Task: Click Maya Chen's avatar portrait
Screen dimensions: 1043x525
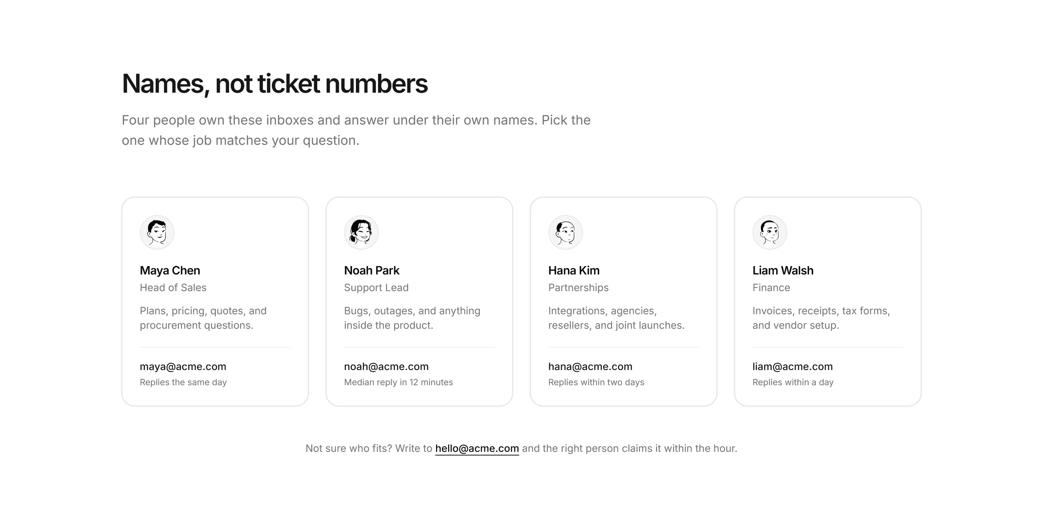Action: [157, 232]
